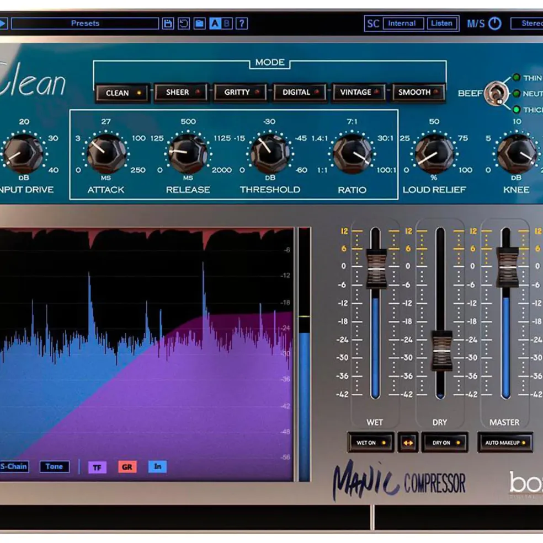Click the Tone button under the graph
Image resolution: width=543 pixels, height=543 pixels.
[55, 466]
